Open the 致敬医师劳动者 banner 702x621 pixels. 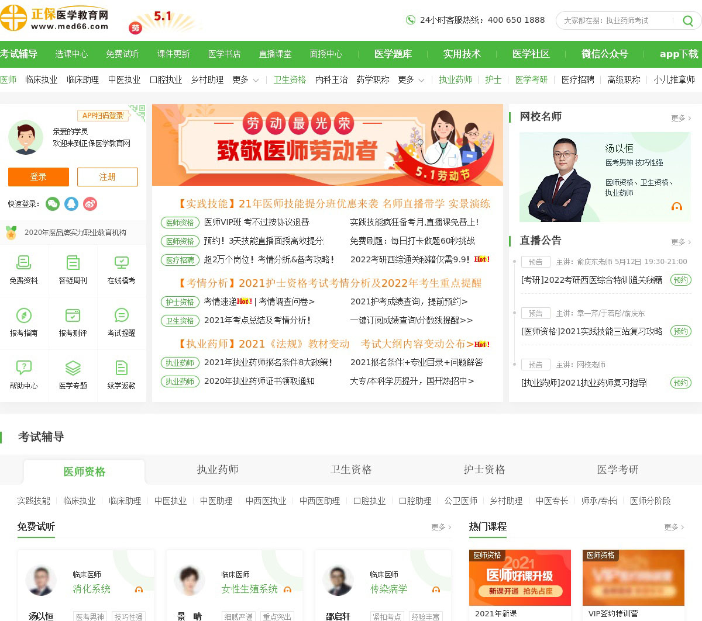[328, 145]
